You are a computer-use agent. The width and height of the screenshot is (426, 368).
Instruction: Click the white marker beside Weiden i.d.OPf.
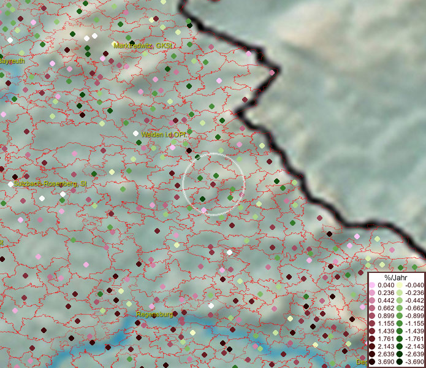136,134
